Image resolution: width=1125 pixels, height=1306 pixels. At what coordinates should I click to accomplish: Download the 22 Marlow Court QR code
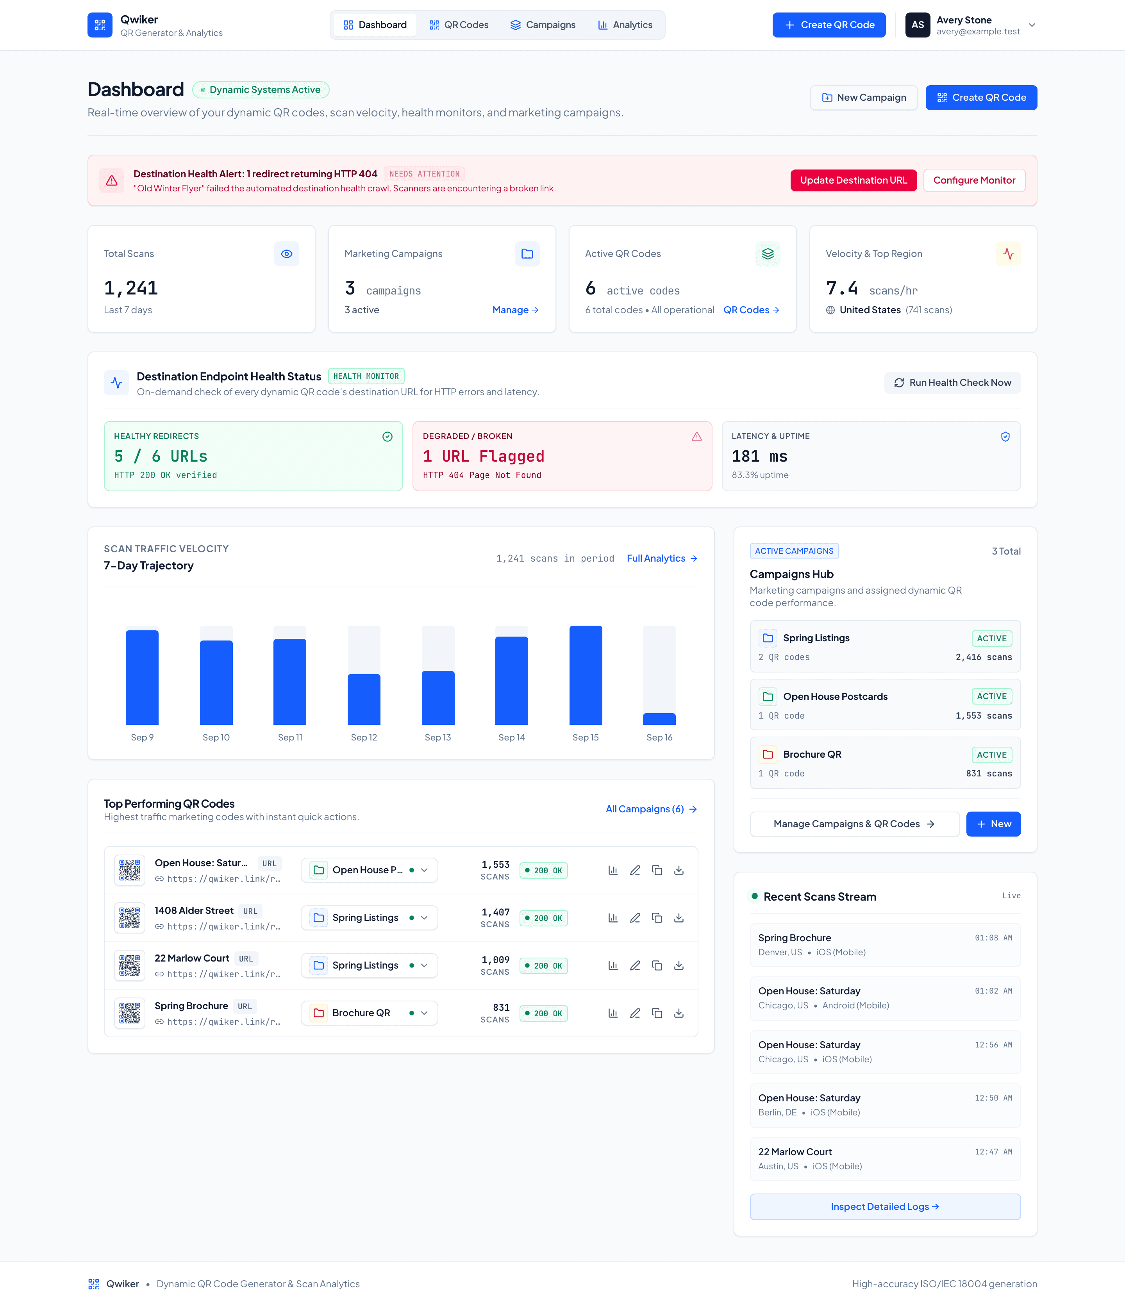[x=679, y=965]
